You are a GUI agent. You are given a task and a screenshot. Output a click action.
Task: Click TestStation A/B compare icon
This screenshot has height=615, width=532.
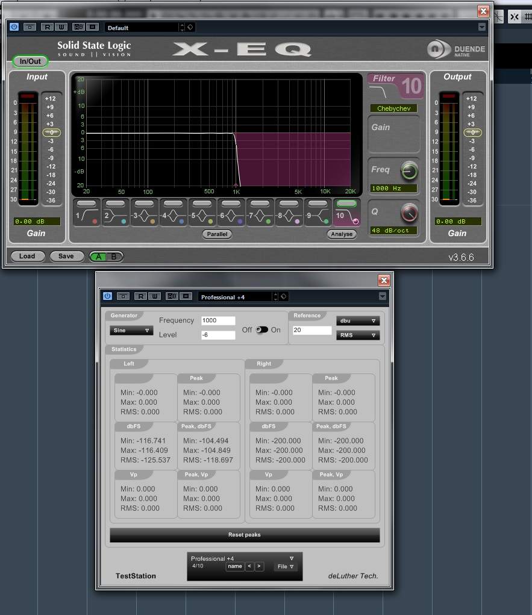point(172,296)
